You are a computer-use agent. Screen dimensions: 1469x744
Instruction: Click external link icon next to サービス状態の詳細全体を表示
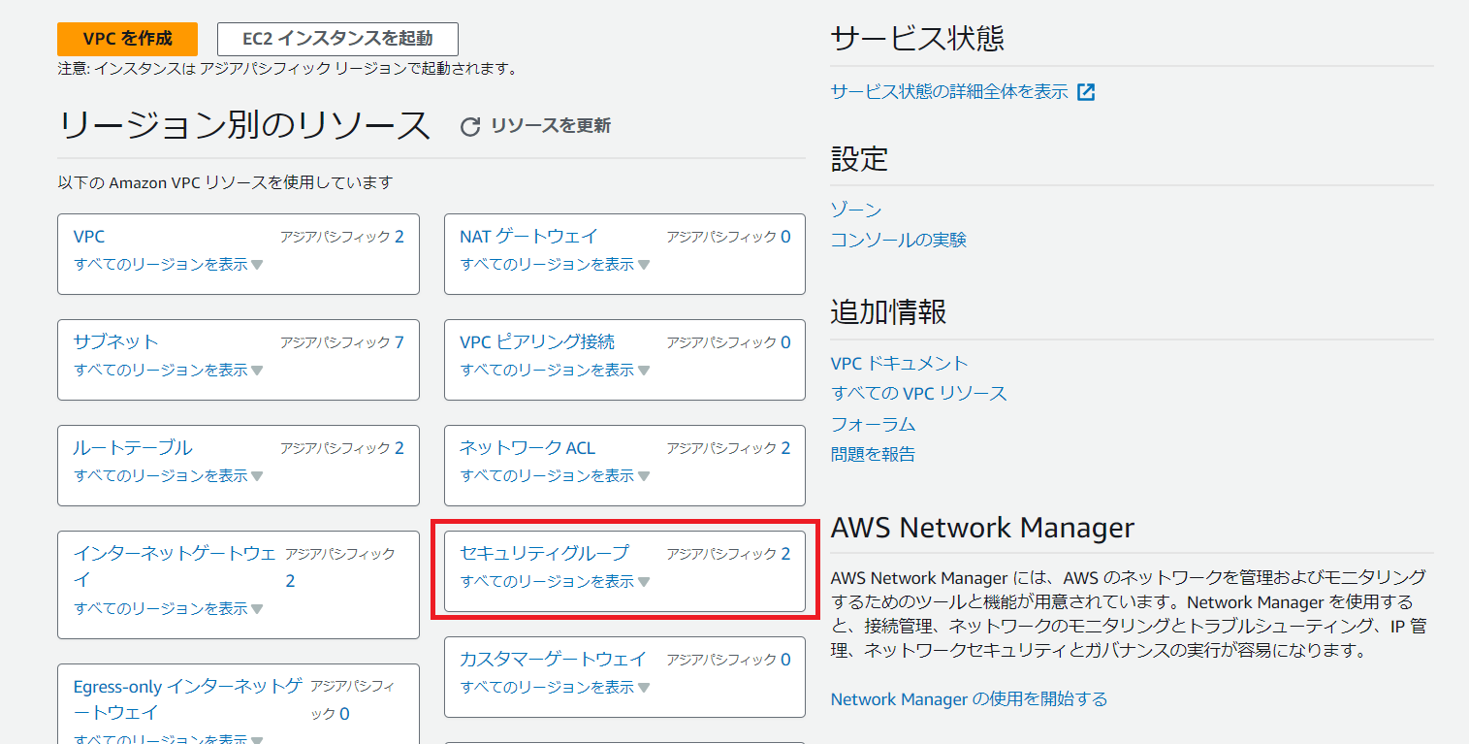[1086, 92]
